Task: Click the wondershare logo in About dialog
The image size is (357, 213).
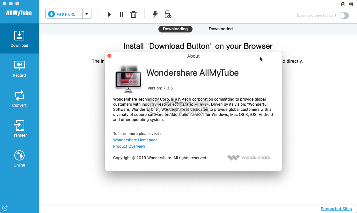Action: click(249, 157)
